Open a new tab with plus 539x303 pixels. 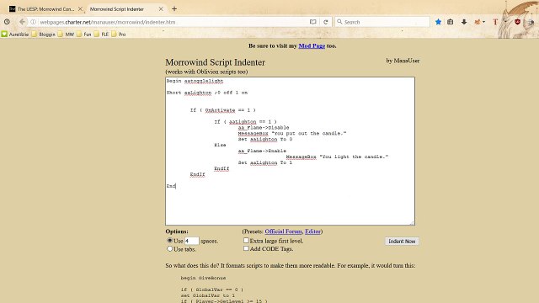pos(174,9)
